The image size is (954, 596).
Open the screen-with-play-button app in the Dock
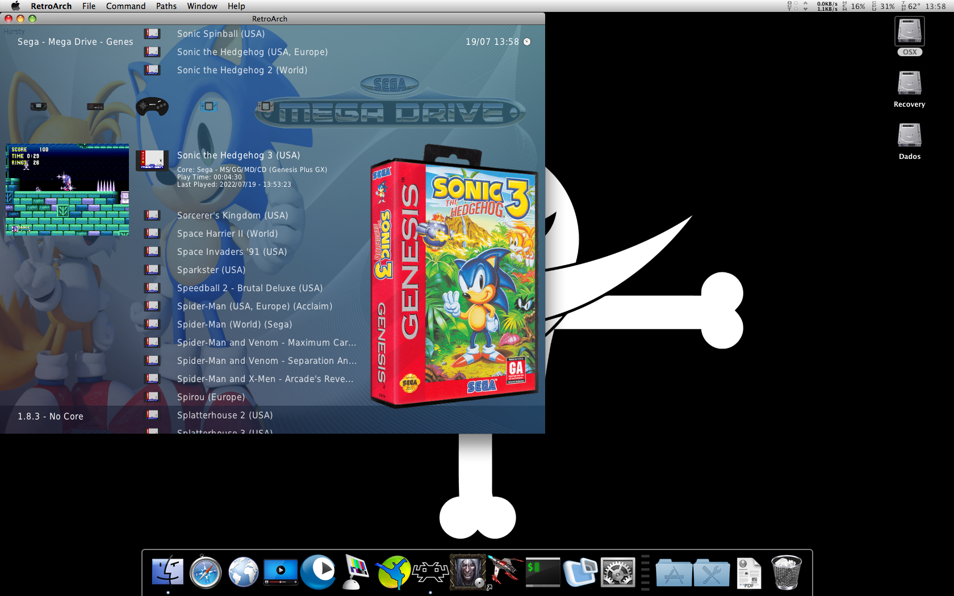point(281,572)
